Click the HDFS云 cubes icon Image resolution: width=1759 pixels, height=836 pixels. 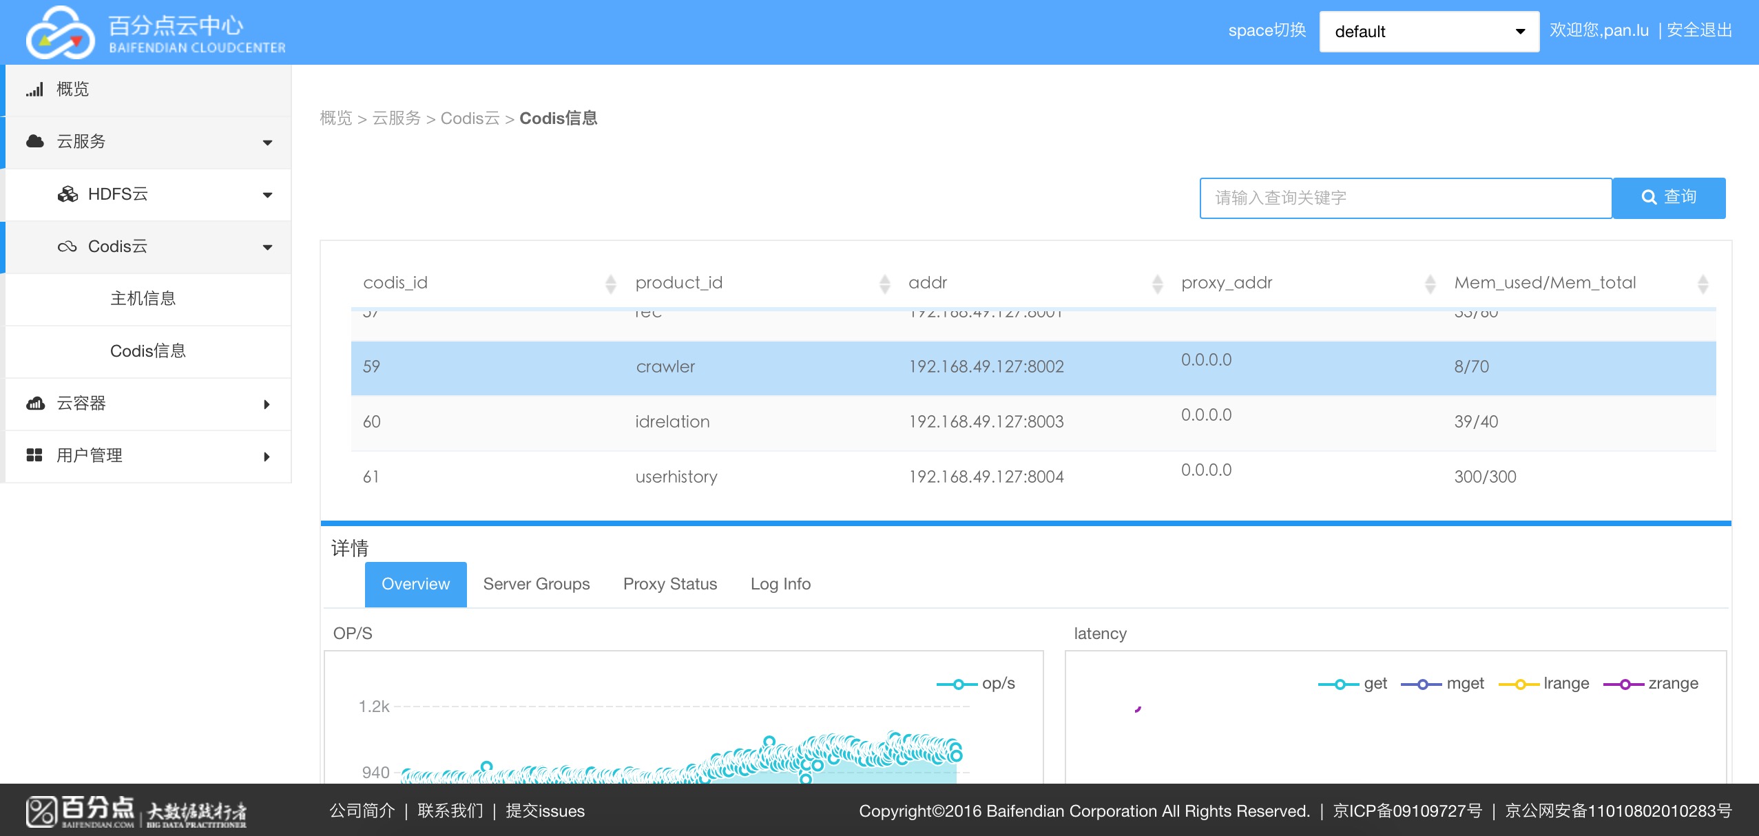point(67,194)
